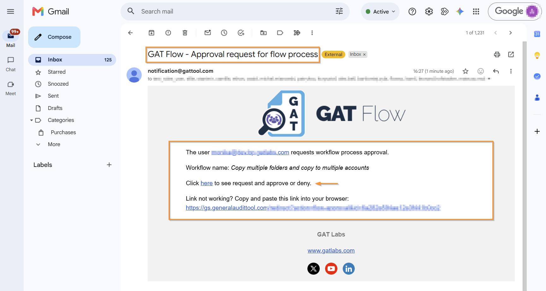546x291 pixels.
Task: Switch to Chat in the left rail
Action: pyautogui.click(x=11, y=64)
